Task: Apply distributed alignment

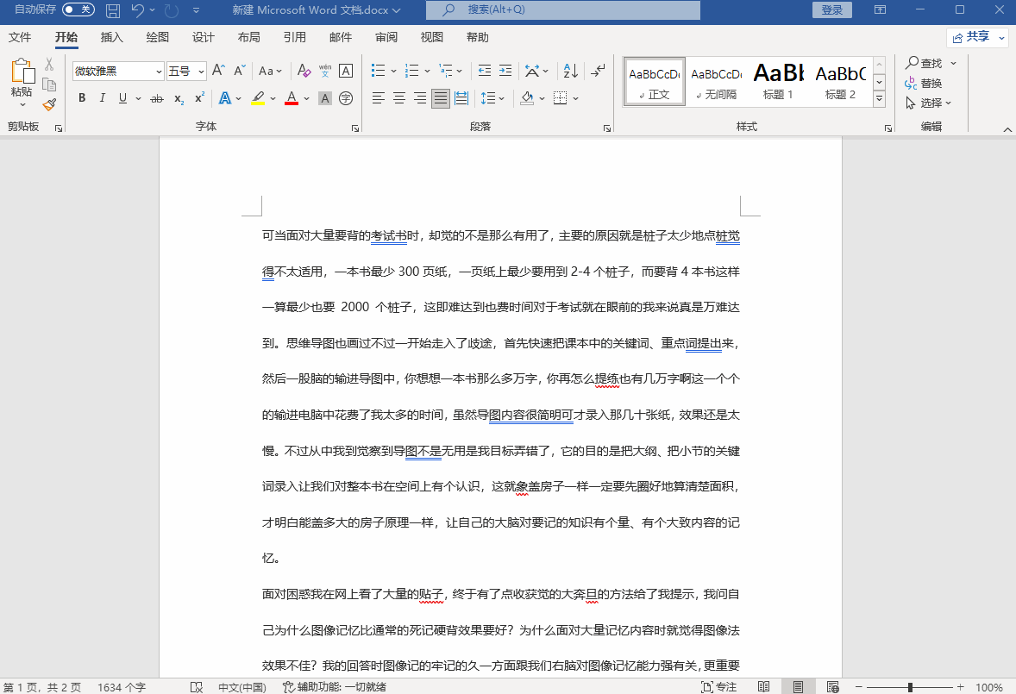Action: click(x=461, y=98)
